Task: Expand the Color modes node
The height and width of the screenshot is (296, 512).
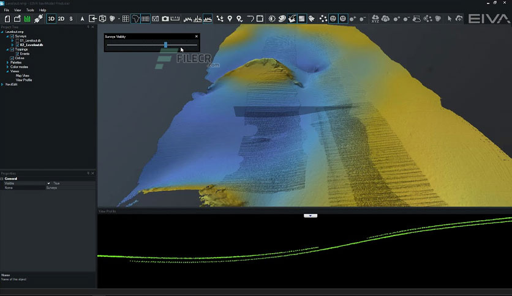Action: tap(7, 67)
